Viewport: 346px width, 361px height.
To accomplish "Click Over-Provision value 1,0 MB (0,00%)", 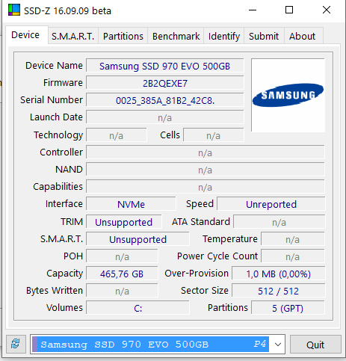I will pos(279,274).
